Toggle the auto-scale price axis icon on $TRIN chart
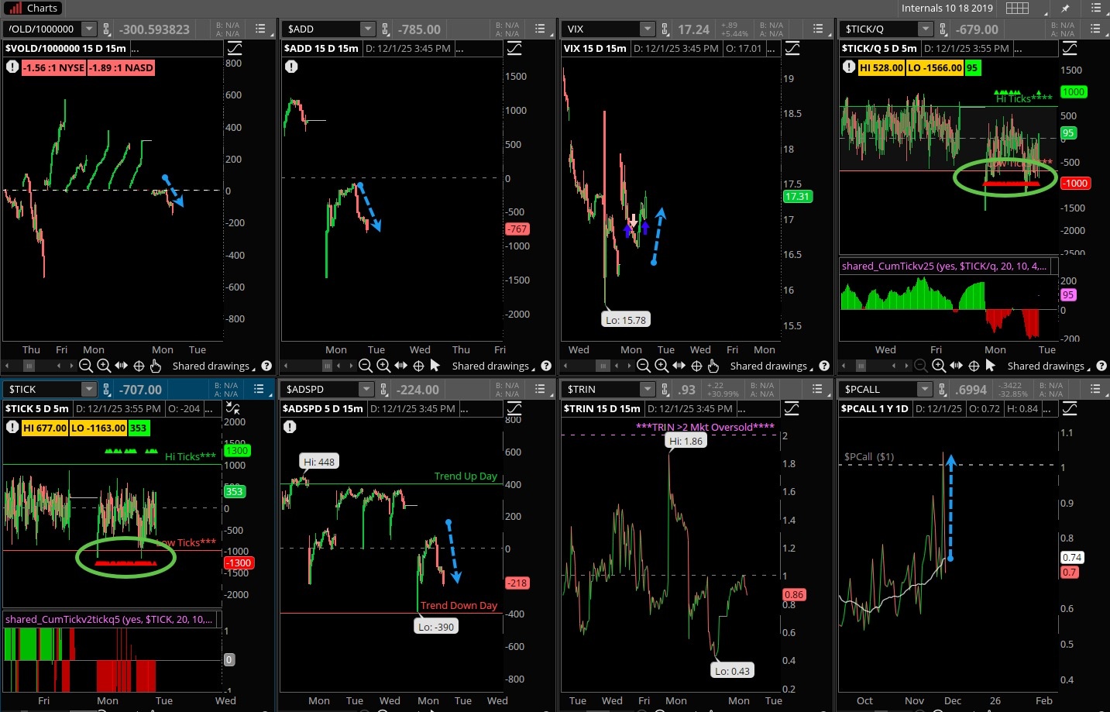Image resolution: width=1110 pixels, height=712 pixels. pos(792,408)
